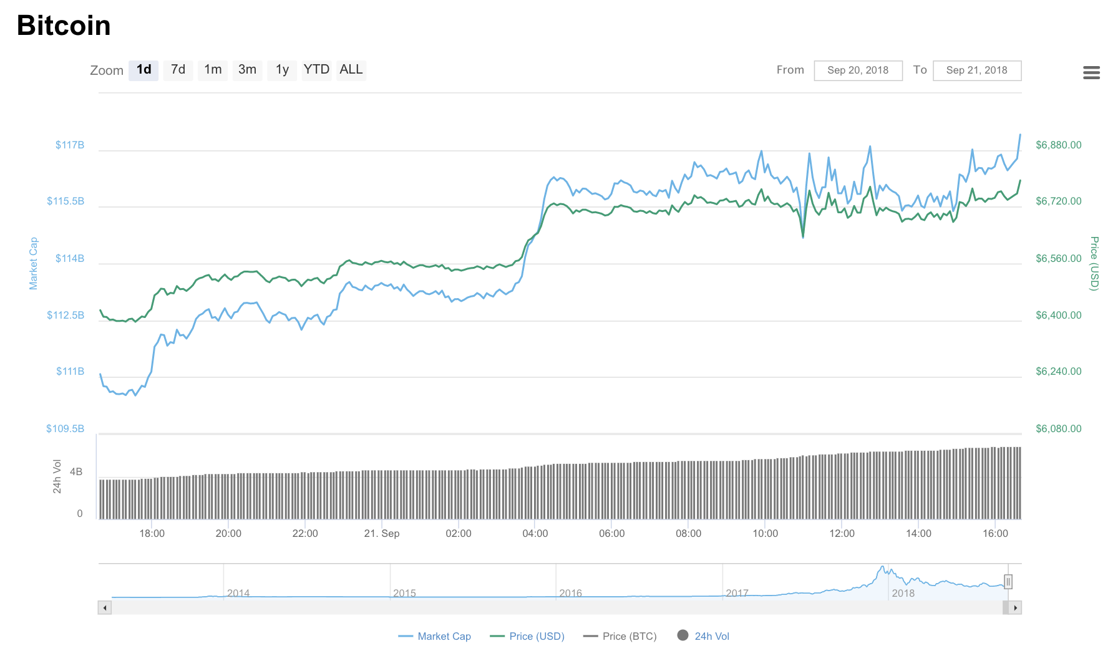Set zoom range to 1m
Screen dimensions: 1118x656
coord(213,70)
